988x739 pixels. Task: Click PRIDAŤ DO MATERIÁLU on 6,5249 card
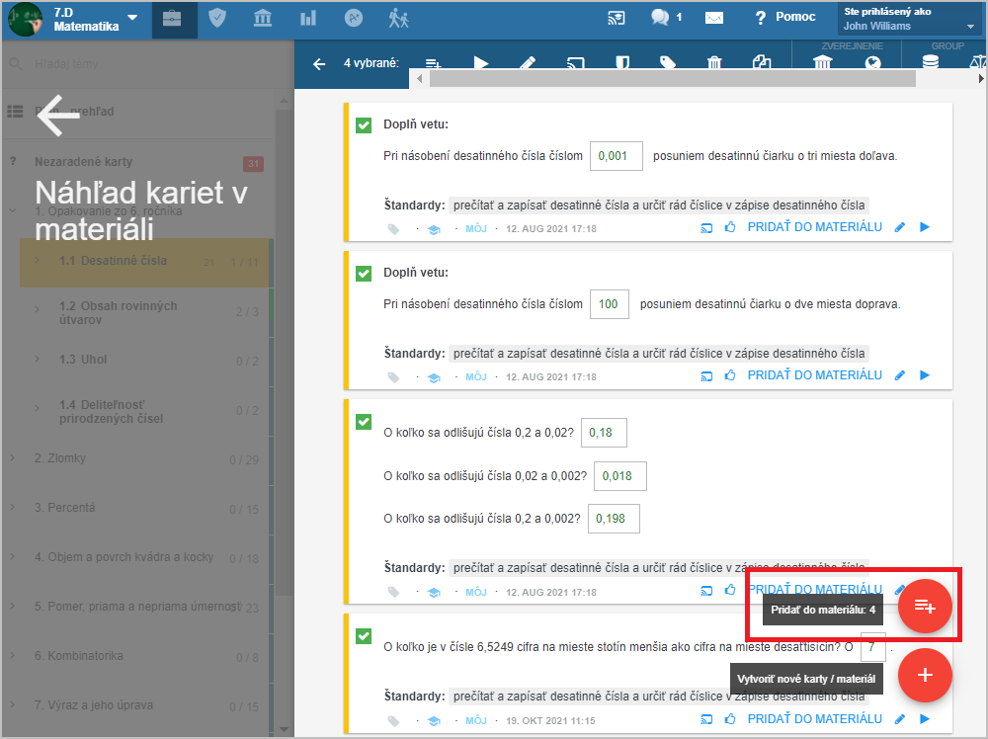click(x=815, y=719)
